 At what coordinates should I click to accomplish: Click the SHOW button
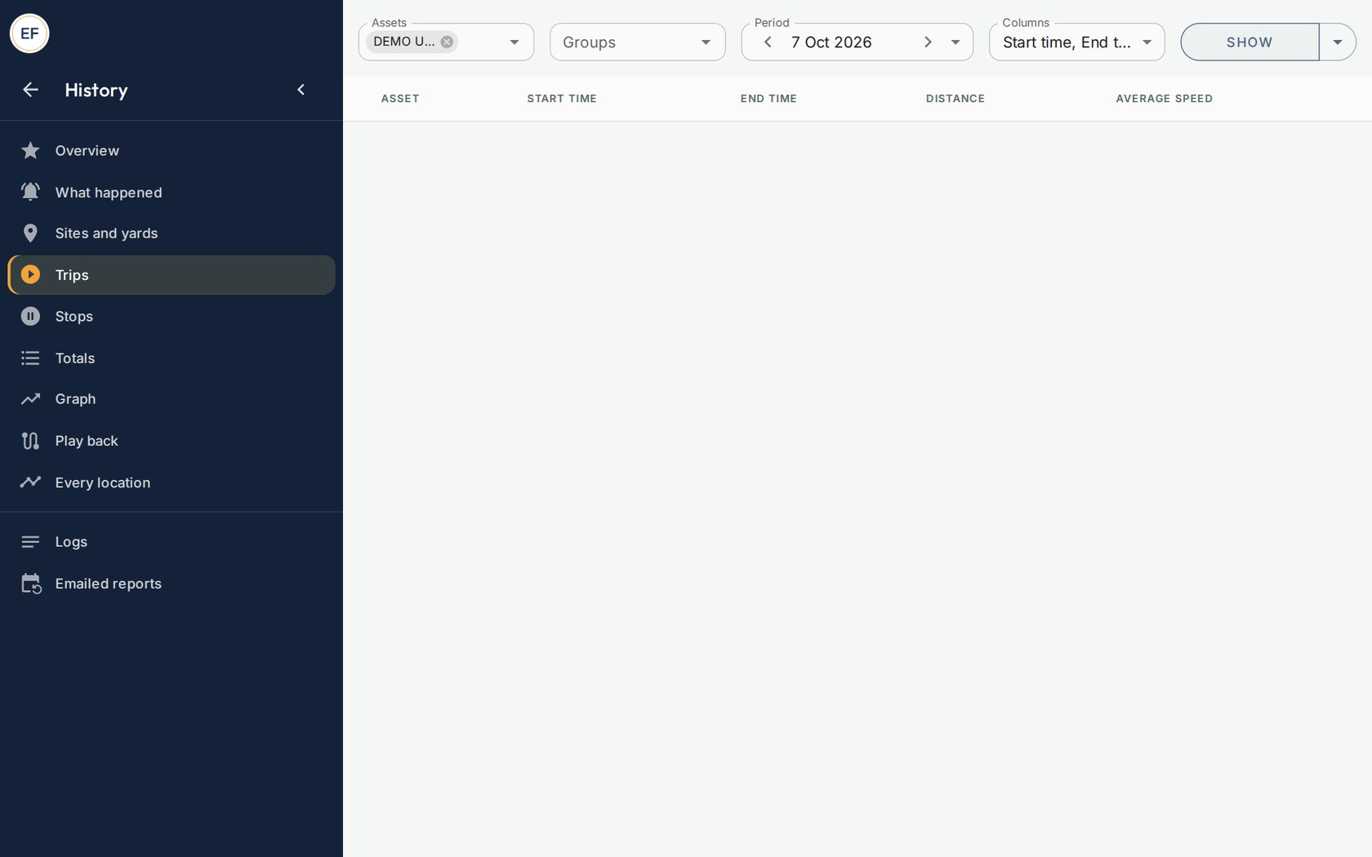[1249, 42]
